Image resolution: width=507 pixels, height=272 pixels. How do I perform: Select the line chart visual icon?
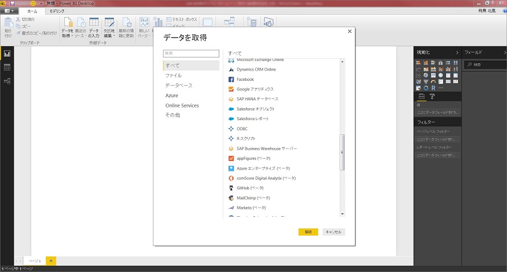(x=418, y=69)
